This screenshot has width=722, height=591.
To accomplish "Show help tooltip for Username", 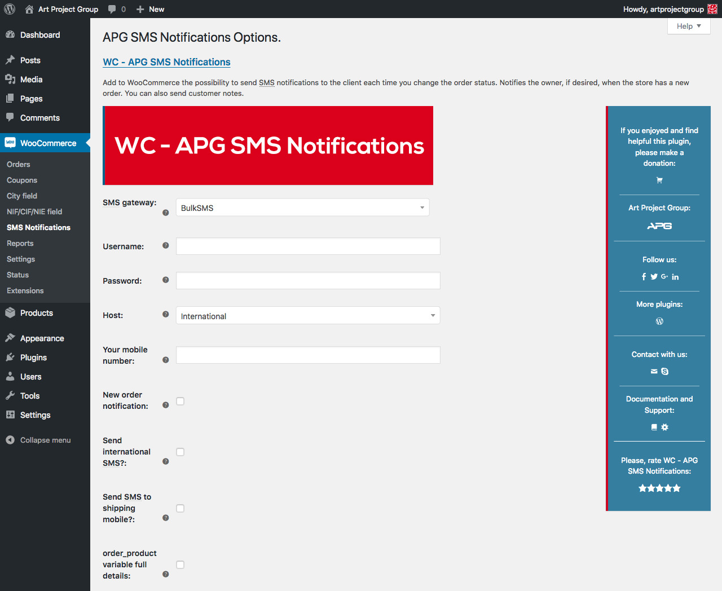I will point(166,245).
